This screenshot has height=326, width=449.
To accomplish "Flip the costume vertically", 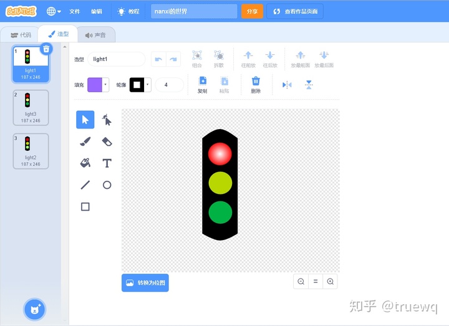I will [x=309, y=85].
